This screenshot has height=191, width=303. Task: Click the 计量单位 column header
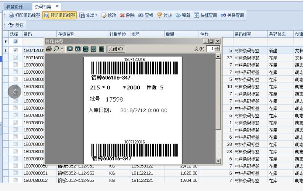[x=119, y=34]
